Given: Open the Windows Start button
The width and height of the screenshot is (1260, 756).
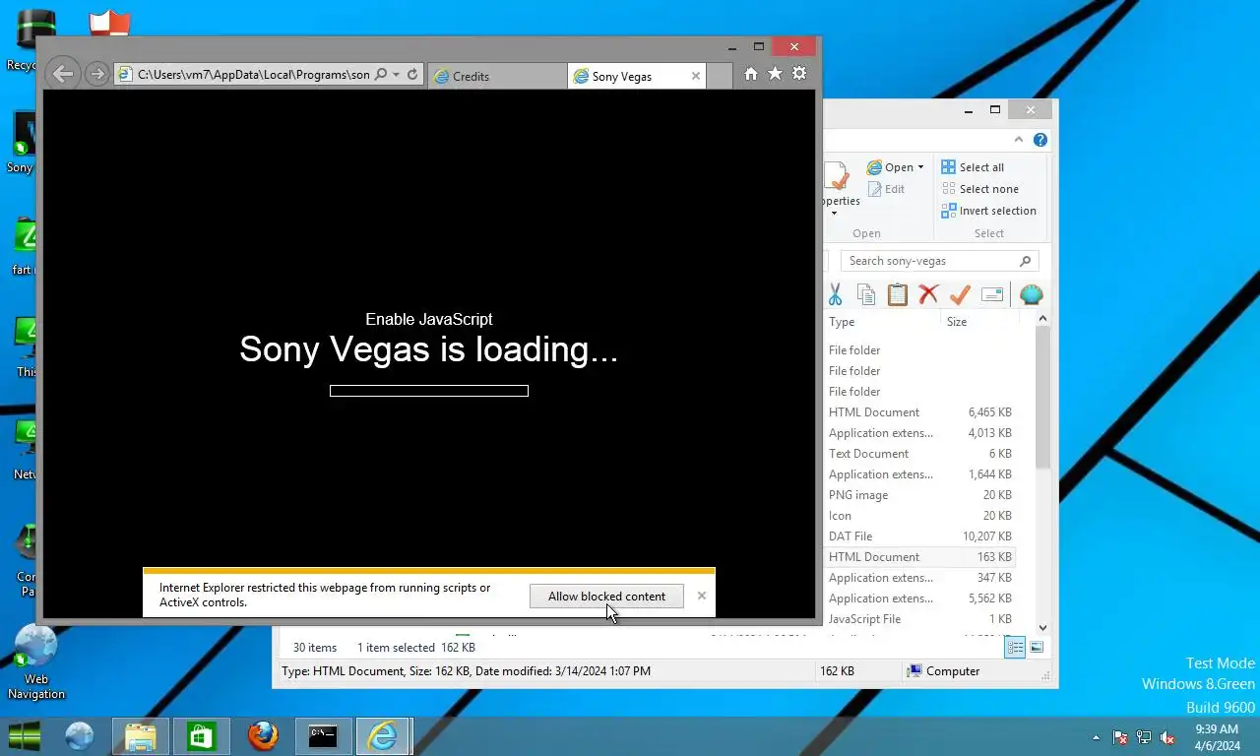Looking at the screenshot, I should click(25, 736).
